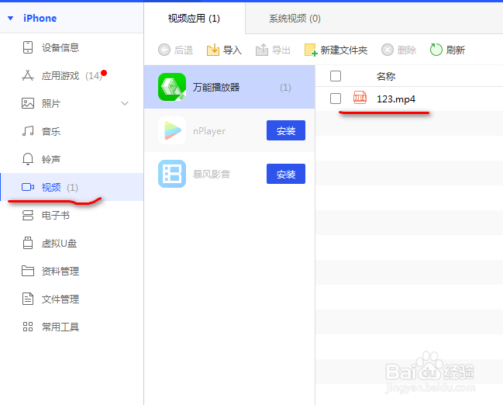Select 视频 (1) sidebar label
Viewport: 503px width, 405px height.
(x=60, y=187)
